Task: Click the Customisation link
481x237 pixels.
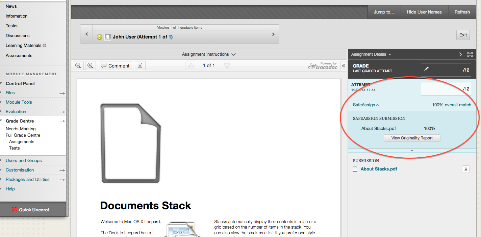Action: point(20,170)
